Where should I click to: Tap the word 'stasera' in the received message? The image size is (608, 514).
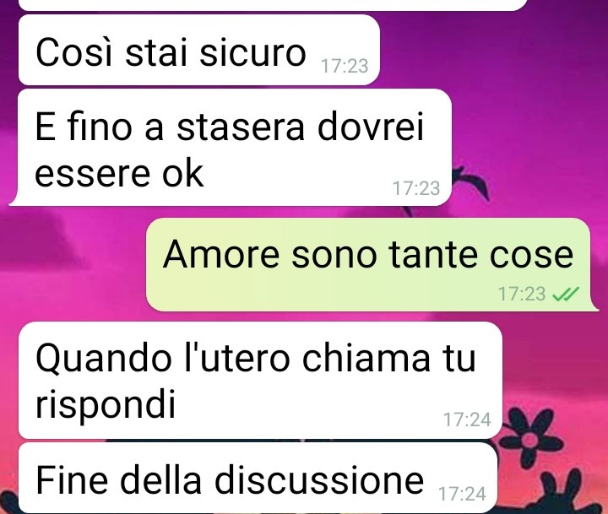(241, 128)
